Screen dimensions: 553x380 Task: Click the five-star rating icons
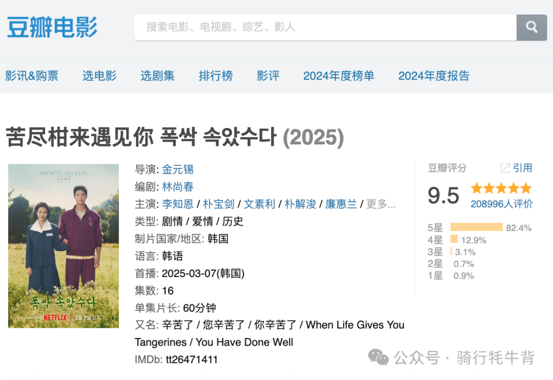click(501, 188)
